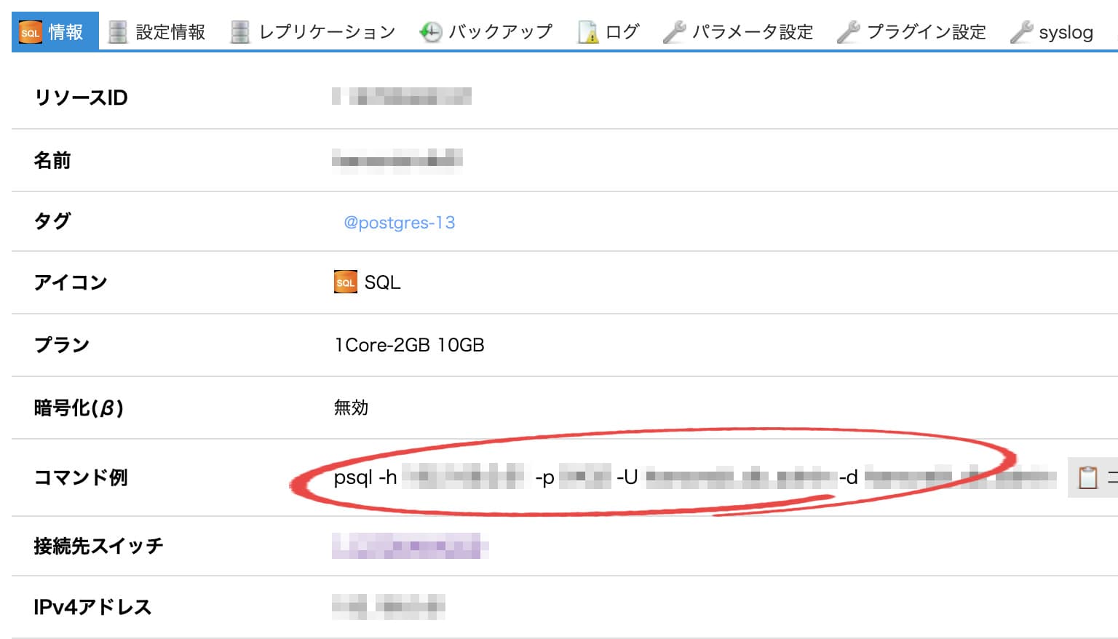1118x639 pixels.
Task: Open the 情報 tab
Action: (55, 31)
